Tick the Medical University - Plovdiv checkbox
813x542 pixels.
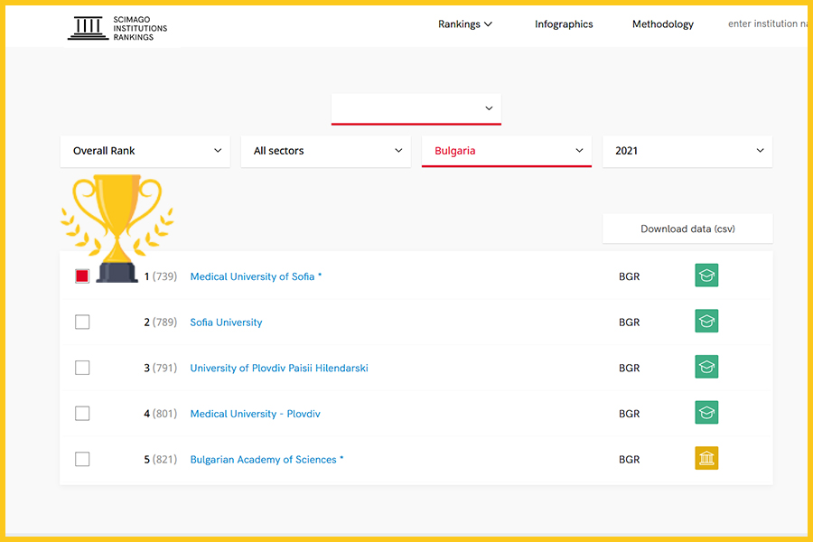point(82,414)
